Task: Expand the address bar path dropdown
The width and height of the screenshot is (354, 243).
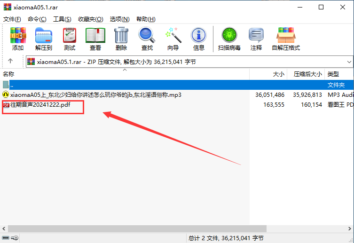Action: coord(349,62)
